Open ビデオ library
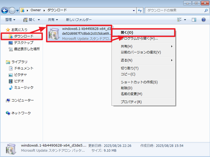The image size is (210, 157). 19,81
